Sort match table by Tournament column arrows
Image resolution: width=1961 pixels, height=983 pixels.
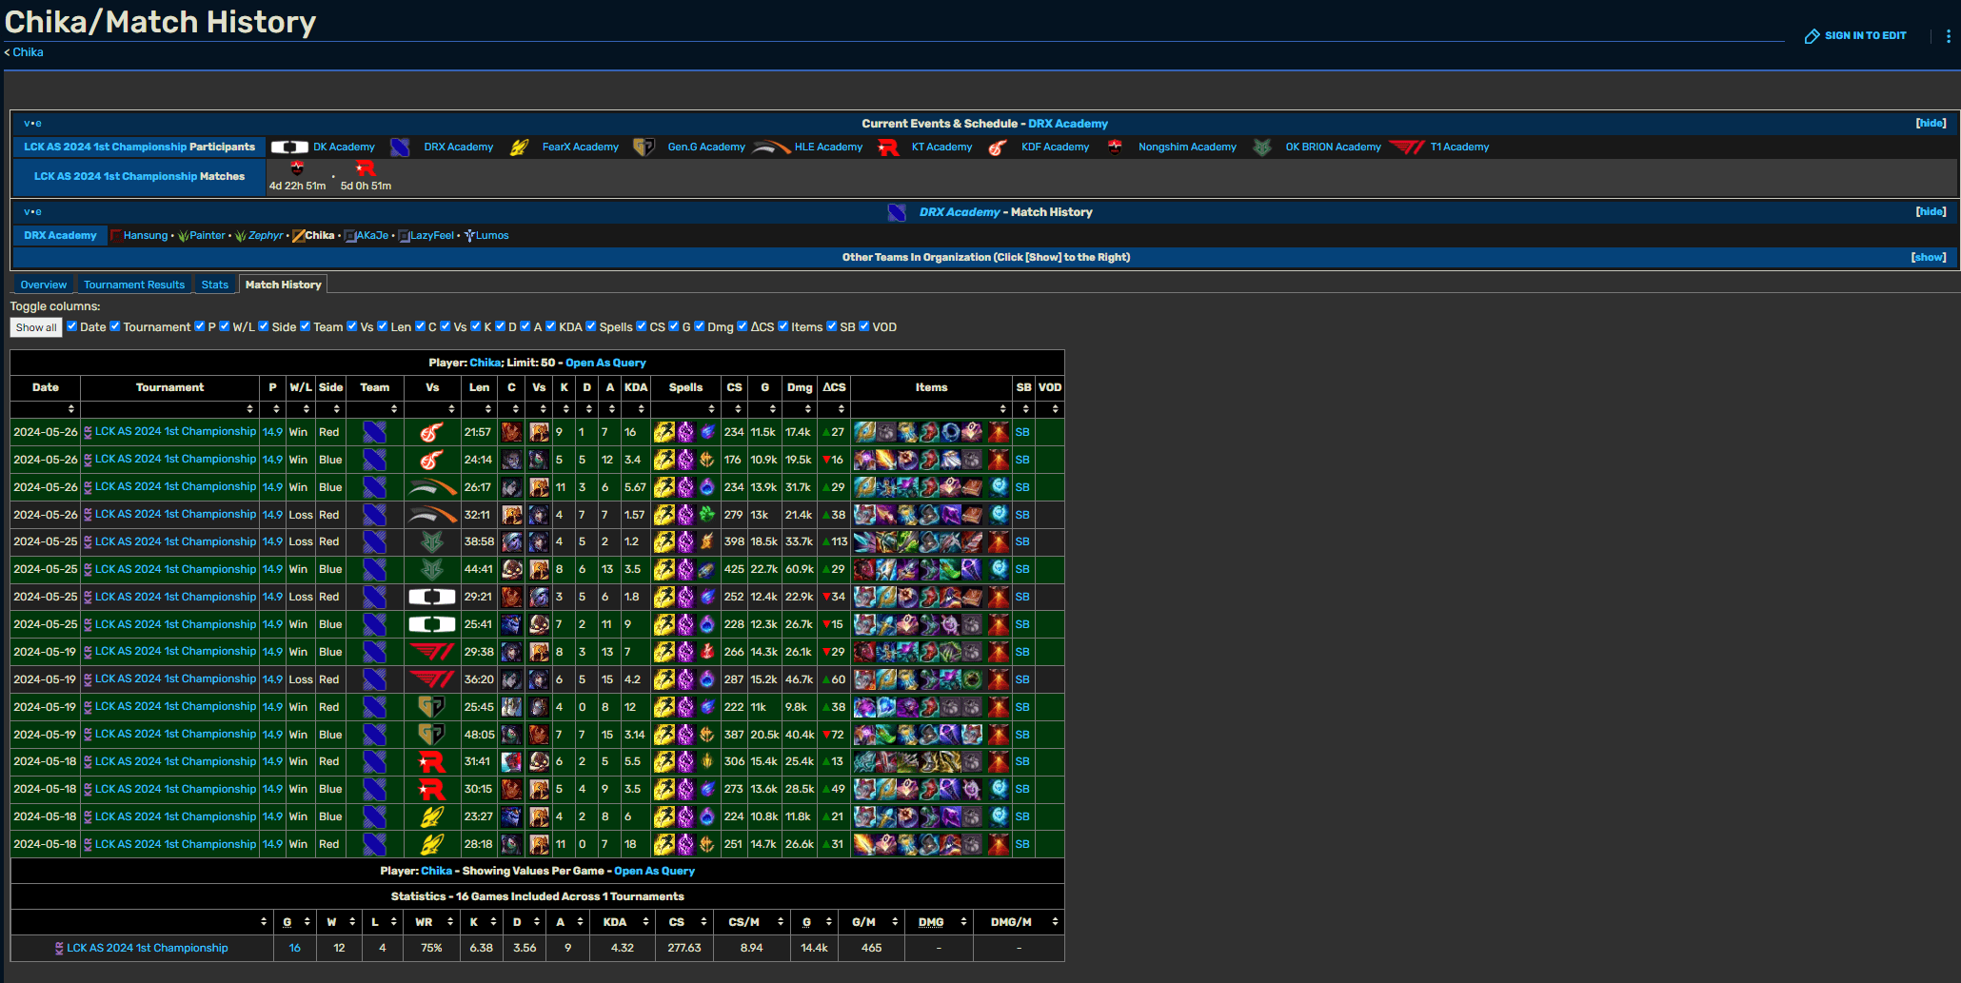click(250, 409)
